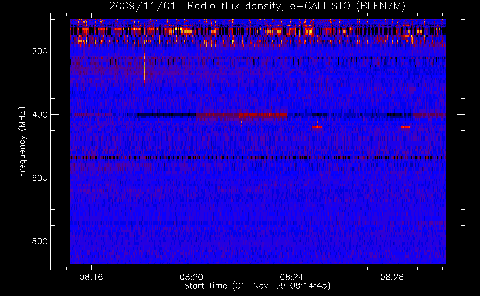Click the 600 frequency tick label
Screen dimensions: 480x296
click(x=40, y=178)
